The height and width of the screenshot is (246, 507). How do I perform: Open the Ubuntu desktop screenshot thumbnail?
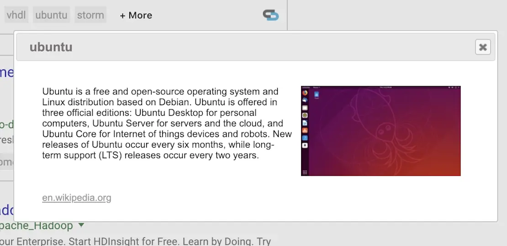380,131
